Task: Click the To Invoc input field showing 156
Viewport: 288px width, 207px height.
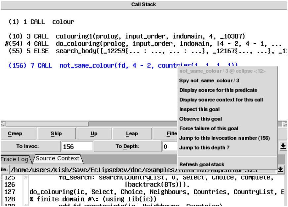Action: [x=77, y=146]
